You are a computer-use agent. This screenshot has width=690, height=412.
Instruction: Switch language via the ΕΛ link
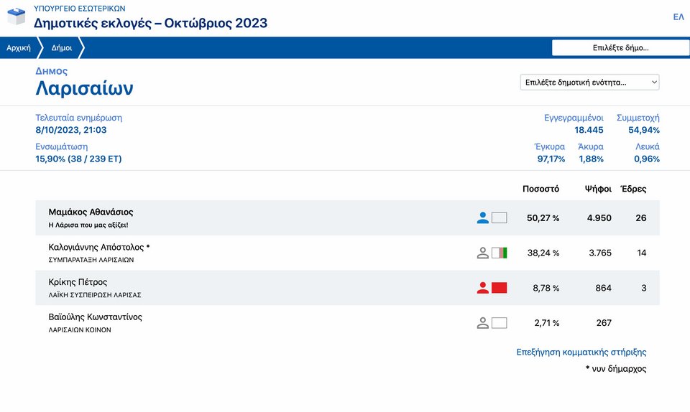click(678, 17)
